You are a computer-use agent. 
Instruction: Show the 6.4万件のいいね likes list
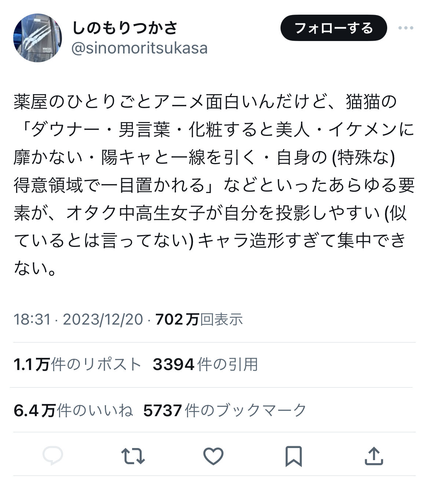click(73, 410)
